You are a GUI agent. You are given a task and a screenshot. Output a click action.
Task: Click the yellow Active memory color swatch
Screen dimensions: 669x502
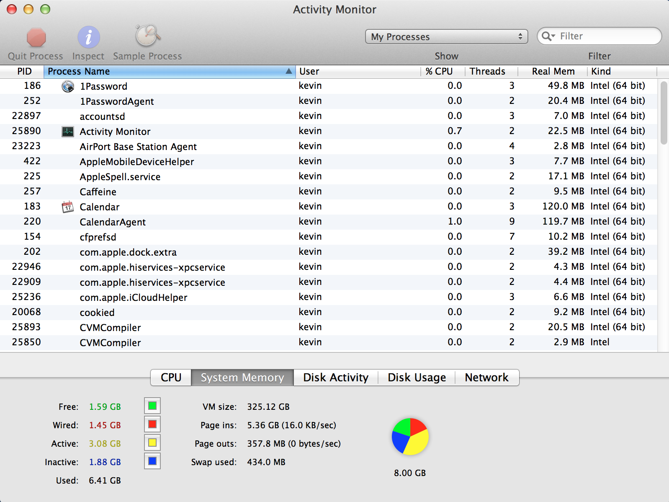click(152, 442)
